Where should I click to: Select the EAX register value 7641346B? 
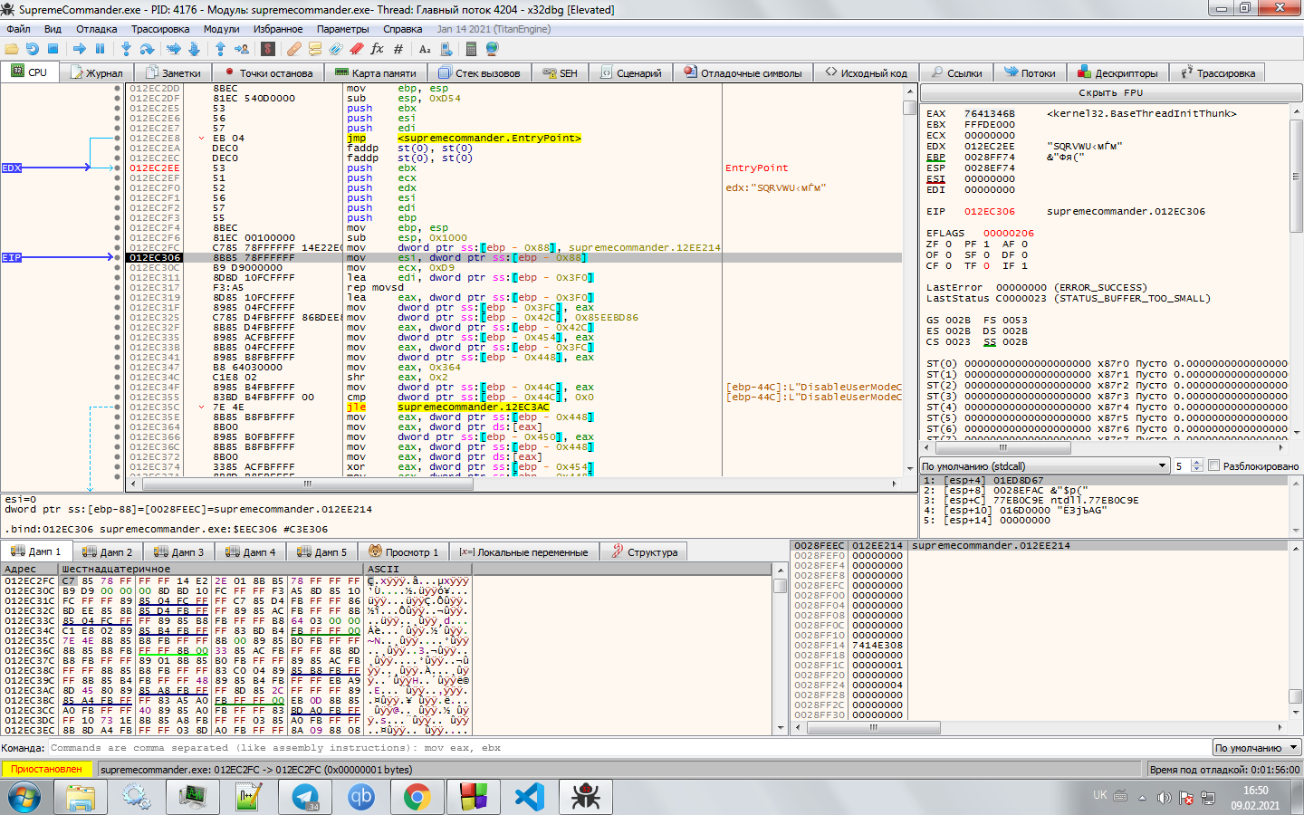tap(989, 113)
